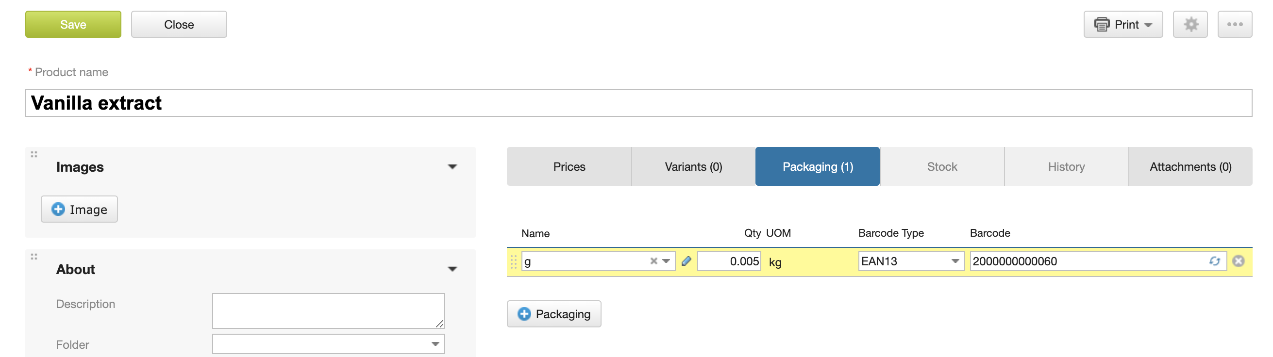Screen dimensions: 1273x357
Task: Click the quantity field showing 0.005
Action: (x=729, y=261)
